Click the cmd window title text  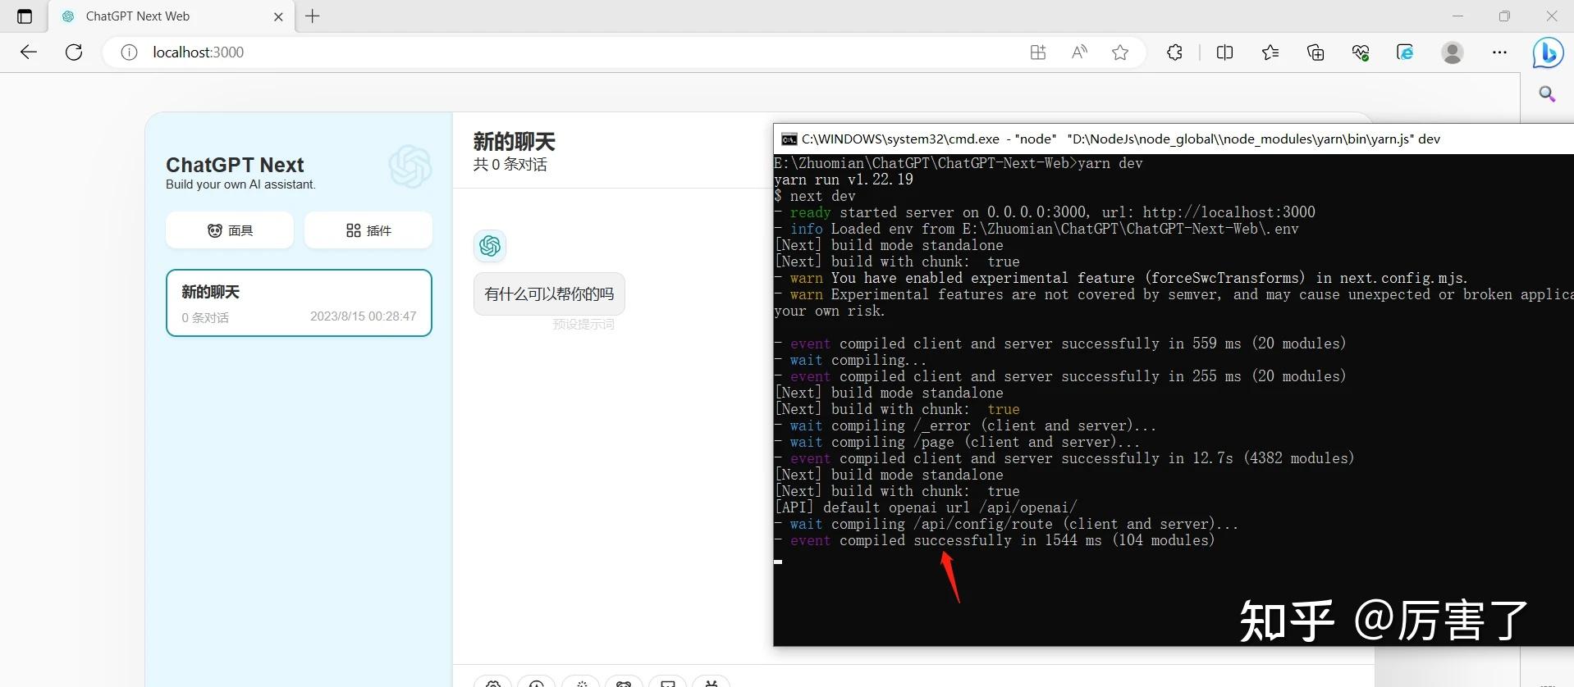click(1121, 139)
